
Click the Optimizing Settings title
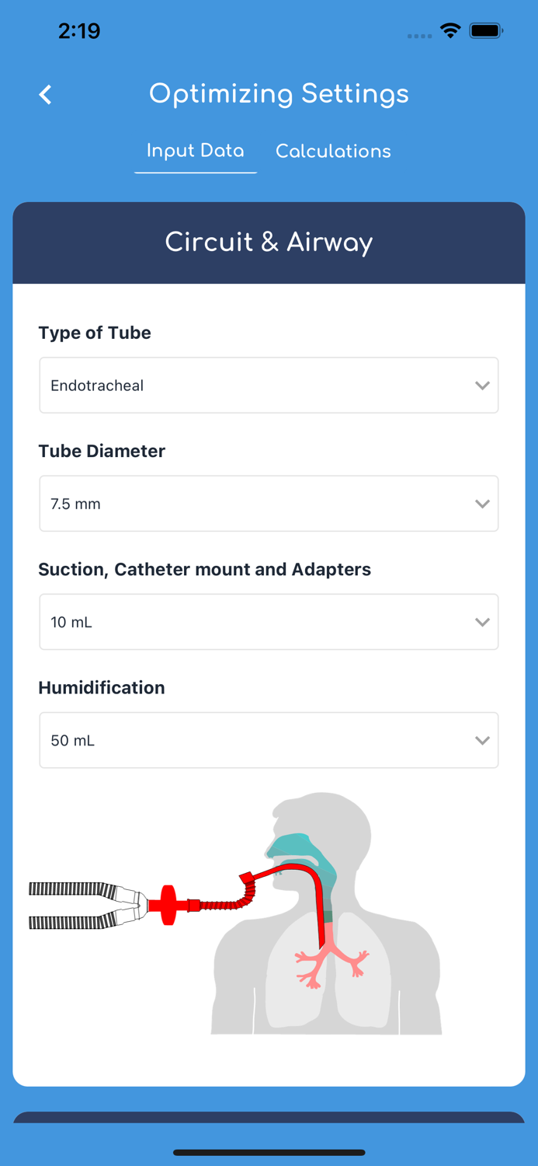[x=279, y=94]
